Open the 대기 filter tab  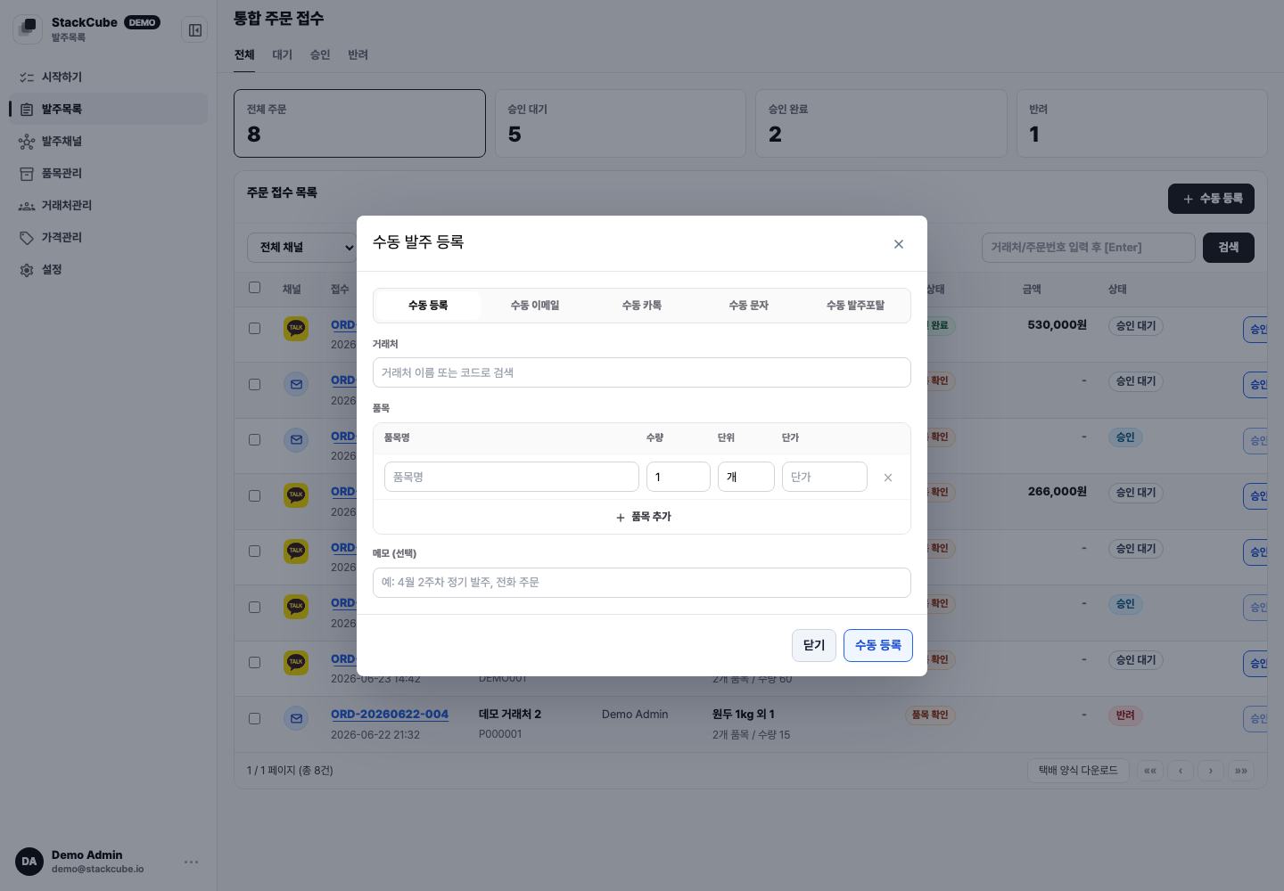[x=282, y=55]
